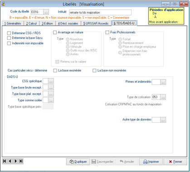This screenshot has width=190, height=172.
Task: Click the Dupliquer button
Action: point(78,162)
